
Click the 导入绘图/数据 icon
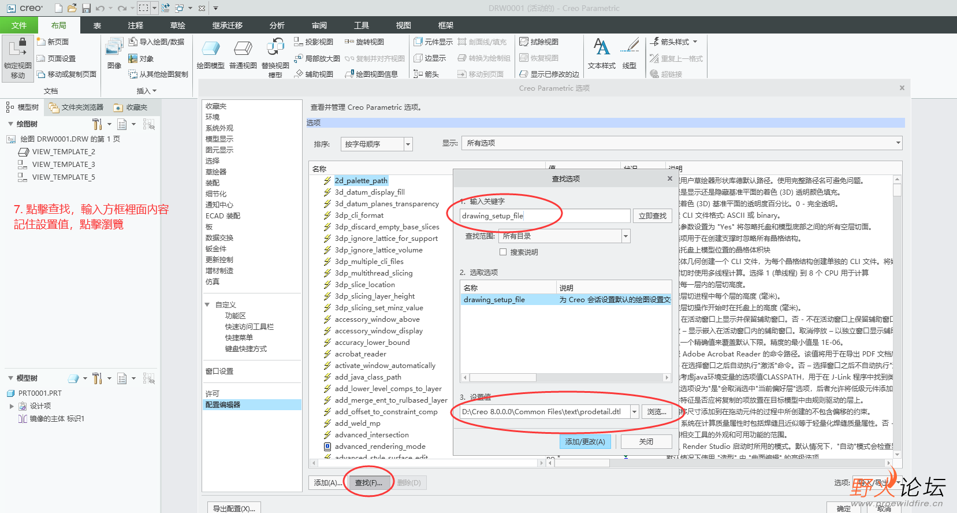coord(133,42)
